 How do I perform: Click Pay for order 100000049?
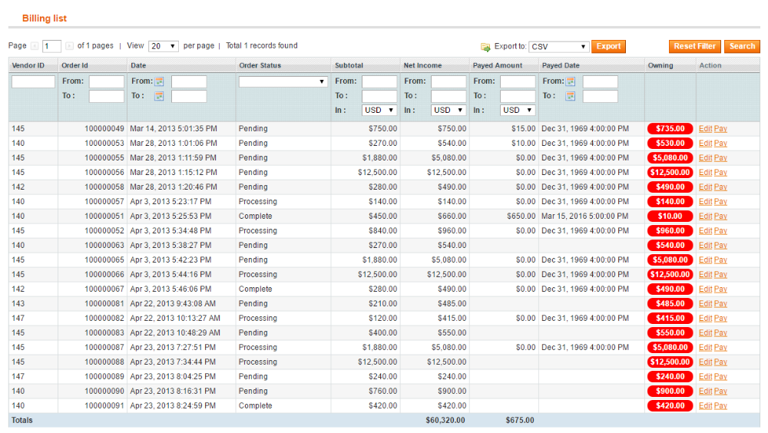click(x=720, y=129)
